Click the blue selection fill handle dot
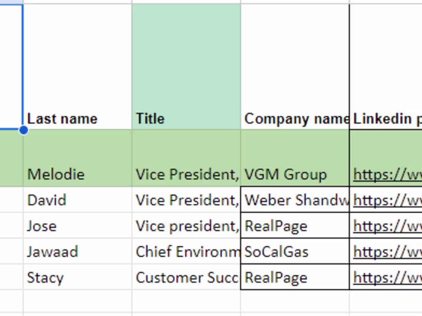Image resolution: width=422 pixels, height=316 pixels. 24,130
